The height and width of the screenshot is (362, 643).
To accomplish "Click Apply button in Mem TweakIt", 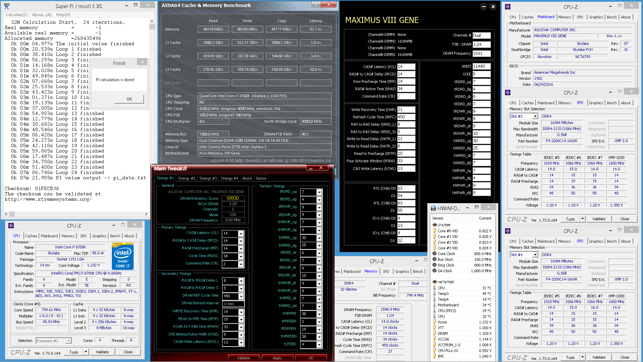I will click(x=277, y=358).
